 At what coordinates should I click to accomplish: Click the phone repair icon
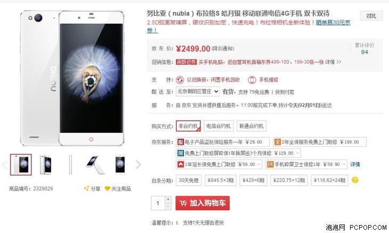pos(252,80)
